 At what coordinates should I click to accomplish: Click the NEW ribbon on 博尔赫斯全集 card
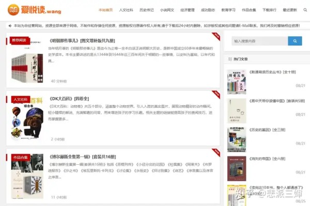click(216, 152)
